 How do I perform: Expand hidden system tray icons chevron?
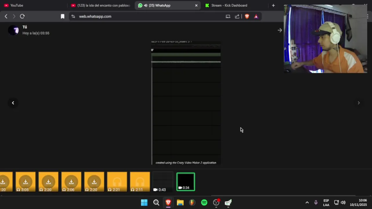(x=307, y=203)
